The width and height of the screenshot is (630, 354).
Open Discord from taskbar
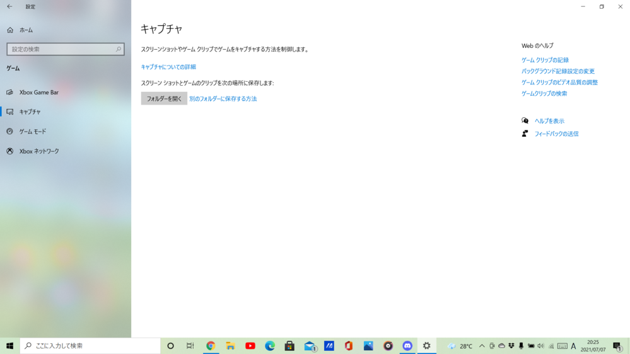coord(407,346)
